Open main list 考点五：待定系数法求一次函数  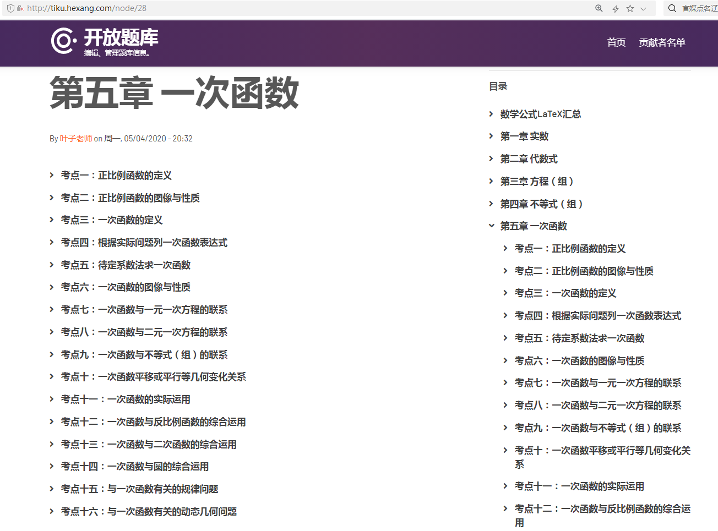point(126,265)
